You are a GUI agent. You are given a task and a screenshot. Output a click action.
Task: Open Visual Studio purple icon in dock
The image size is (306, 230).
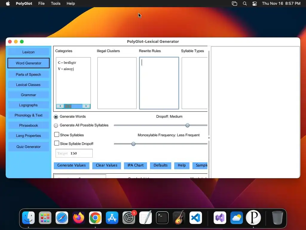[x=220, y=218]
